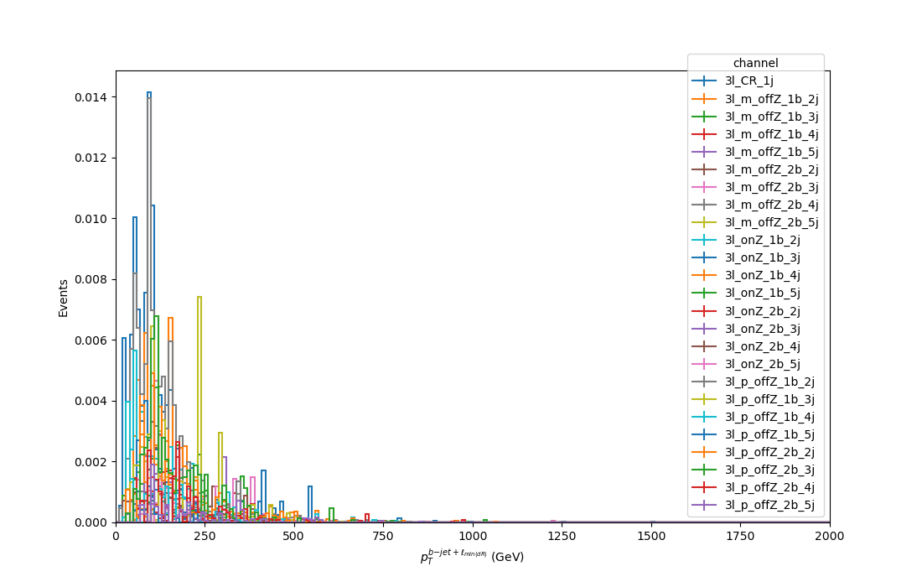Screen dimensions: 922x587
Task: Click the 0.002 y-axis tick label
Action: pyautogui.click(x=91, y=462)
